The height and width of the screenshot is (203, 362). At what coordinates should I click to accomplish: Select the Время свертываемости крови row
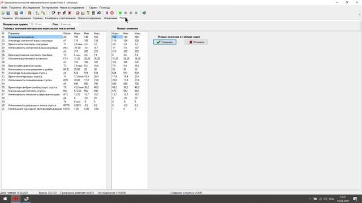coord(53,65)
